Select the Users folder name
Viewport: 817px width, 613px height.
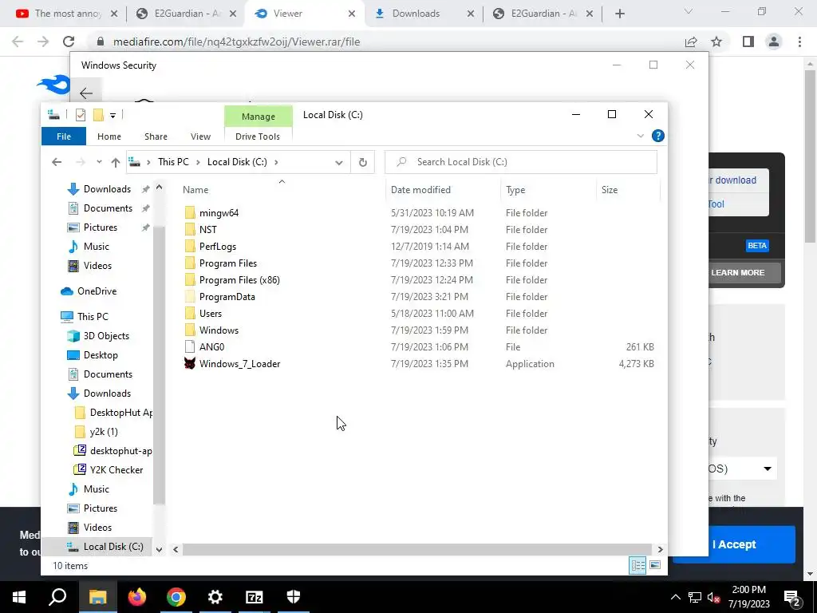tap(211, 313)
